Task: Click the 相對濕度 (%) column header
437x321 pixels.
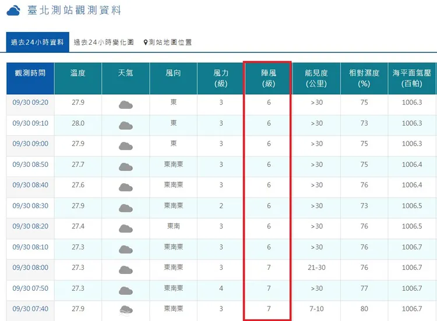Action: click(364, 79)
